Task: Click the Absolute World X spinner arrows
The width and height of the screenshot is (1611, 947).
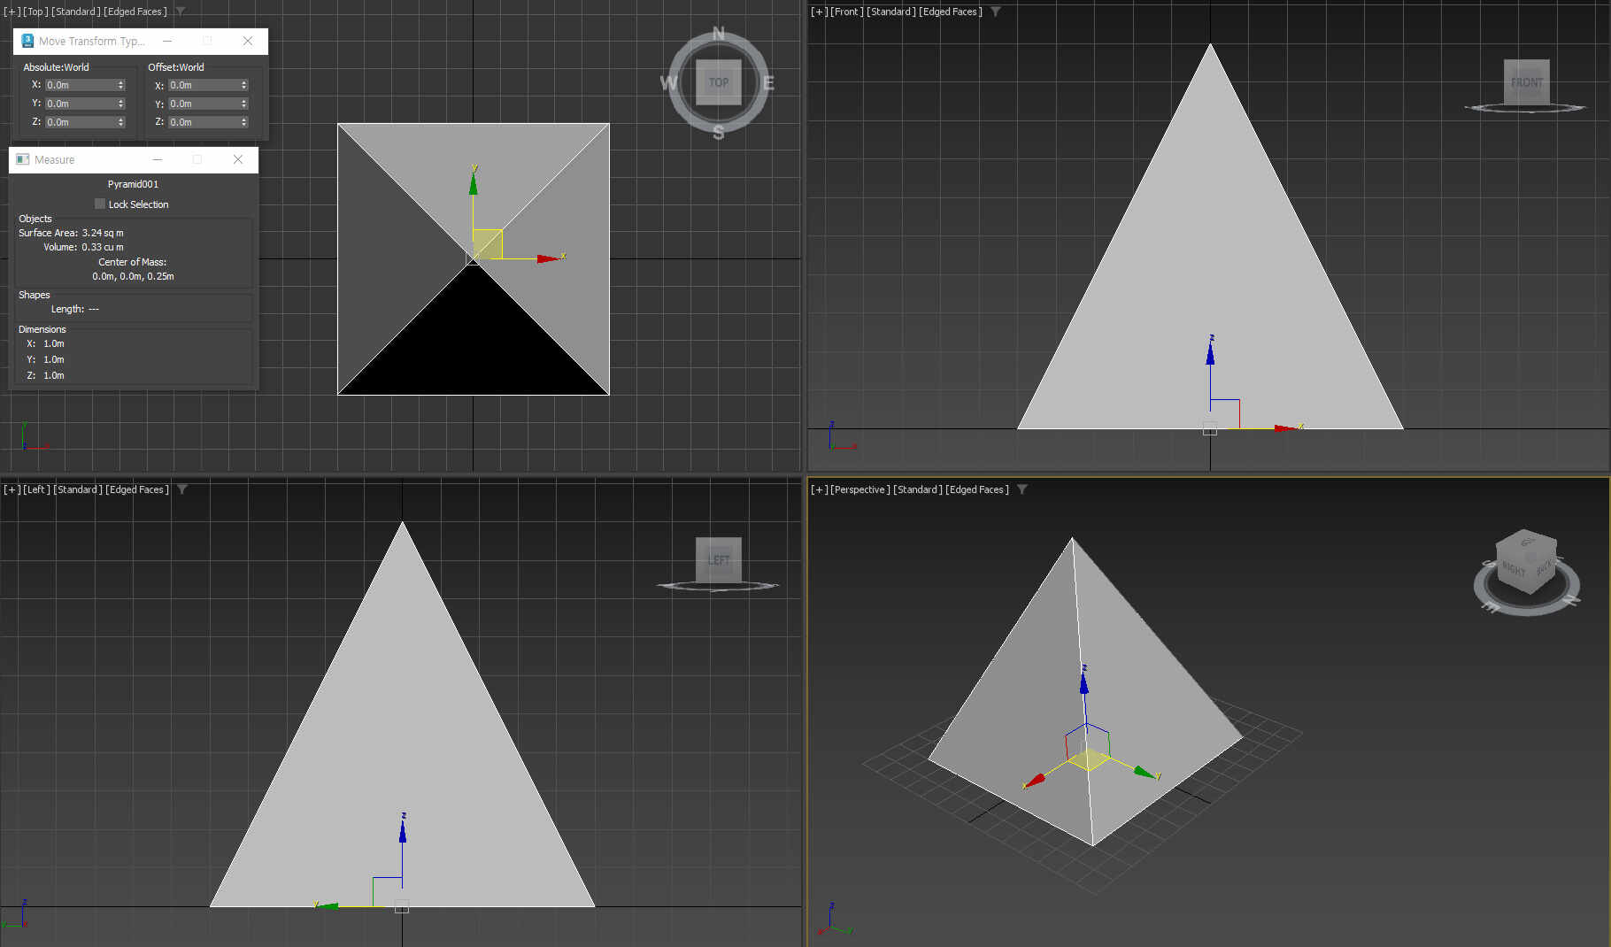Action: (x=121, y=85)
